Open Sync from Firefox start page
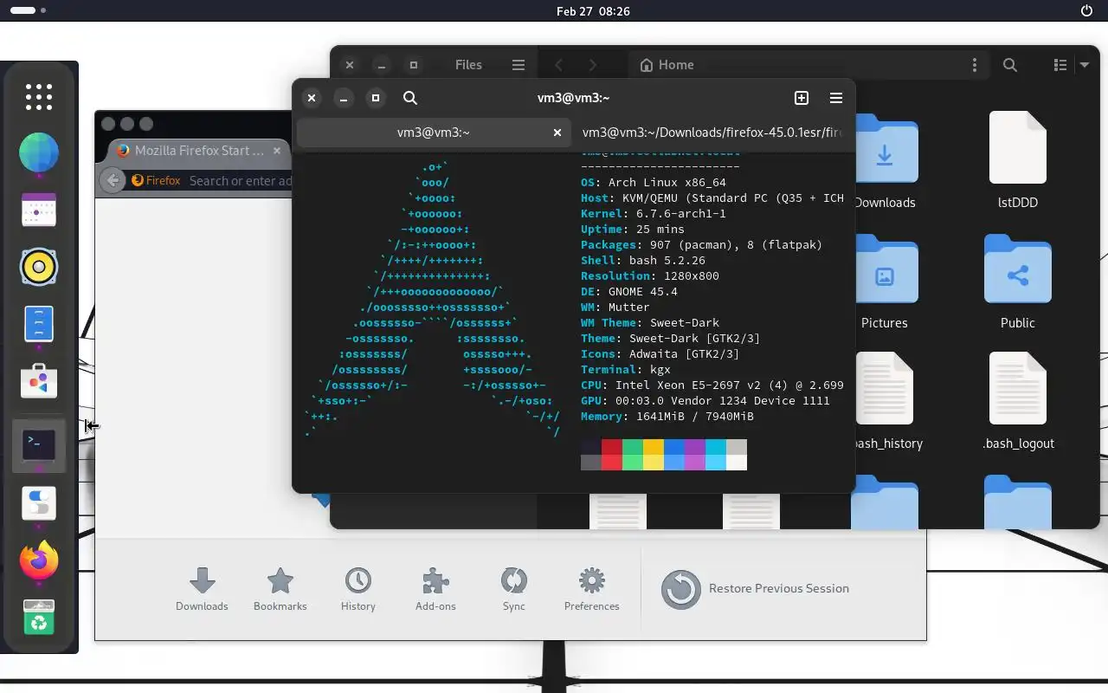Viewport: 1108px width, 693px height. [514, 589]
